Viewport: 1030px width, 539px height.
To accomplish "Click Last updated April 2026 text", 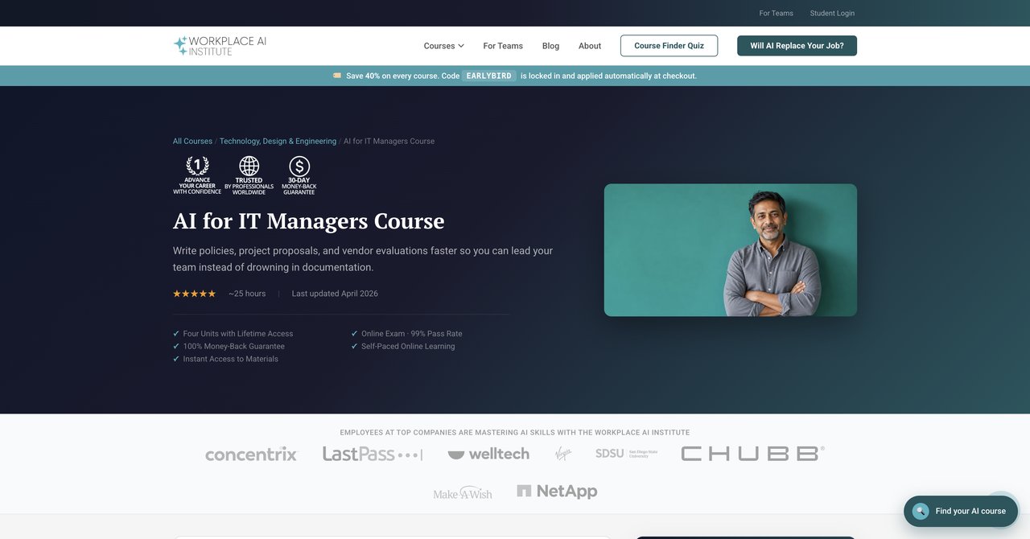I will [x=335, y=294].
